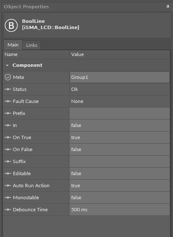
Task: Switch to the Links tab
Action: [x=31, y=45]
